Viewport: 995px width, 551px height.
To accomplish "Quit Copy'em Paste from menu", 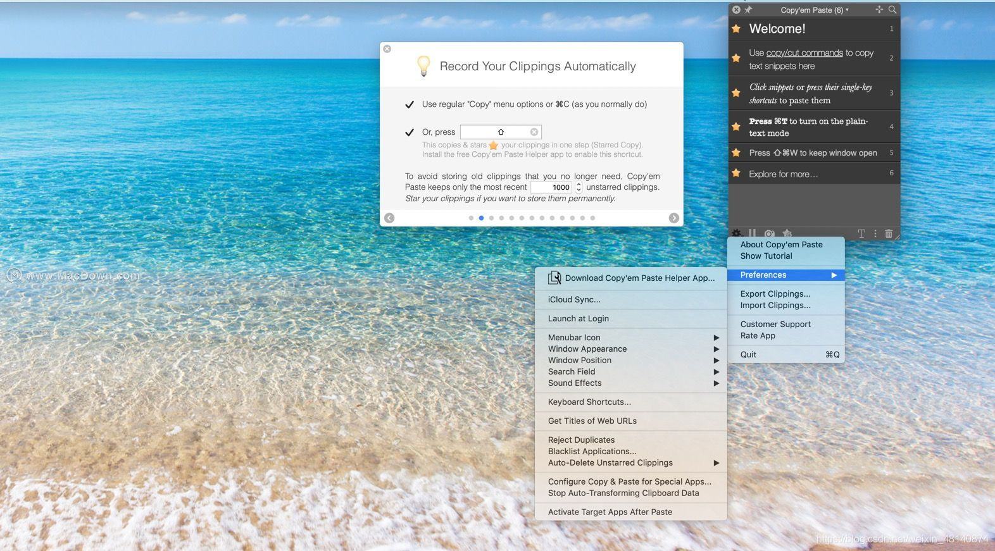I will pyautogui.click(x=786, y=354).
